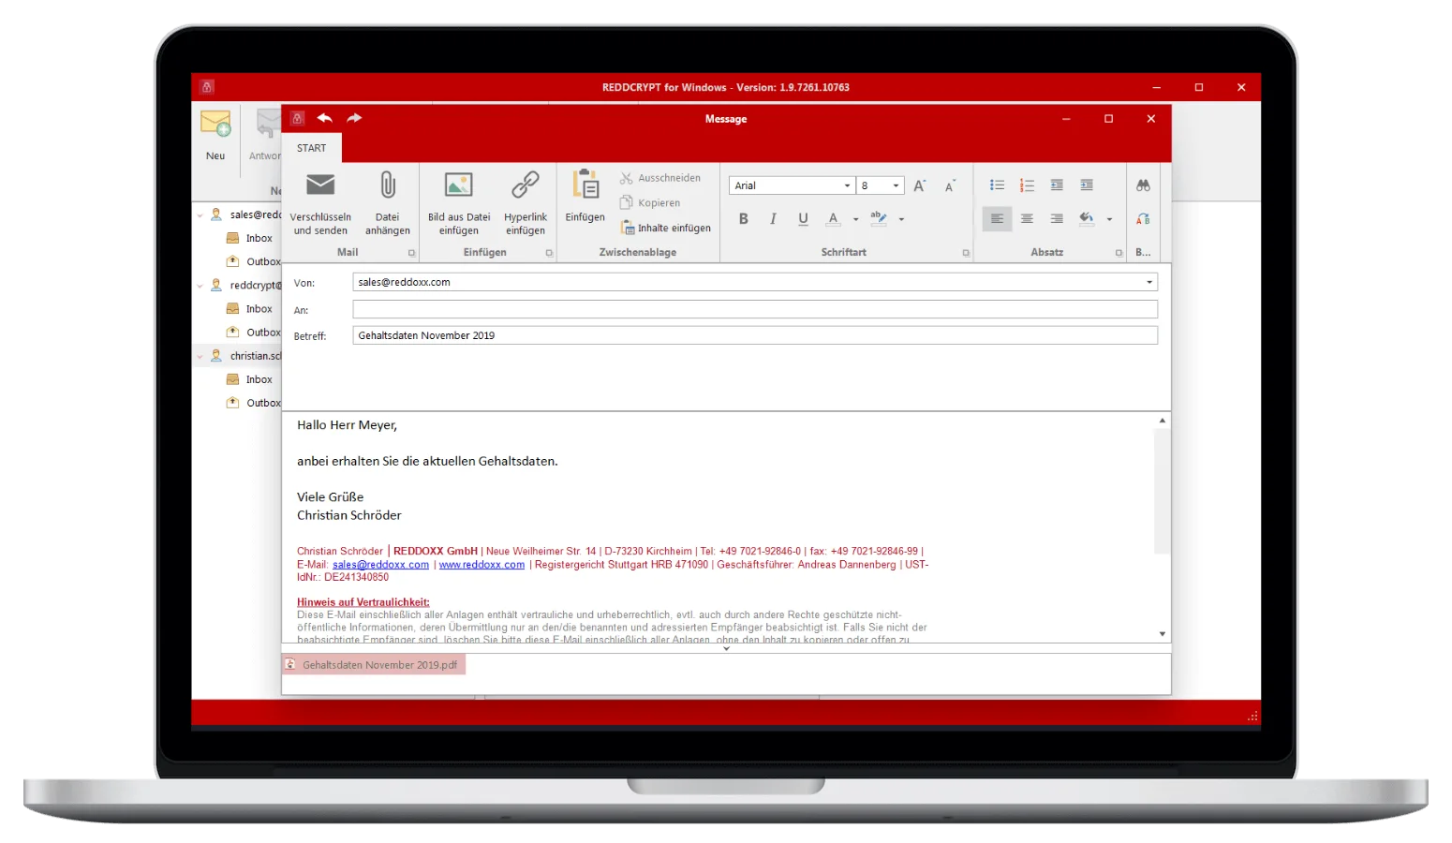This screenshot has height=843, width=1452.
Task: Toggle underline formatting
Action: click(x=803, y=219)
